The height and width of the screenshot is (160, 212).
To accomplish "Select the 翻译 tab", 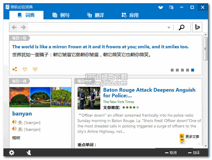I will click(x=96, y=15).
